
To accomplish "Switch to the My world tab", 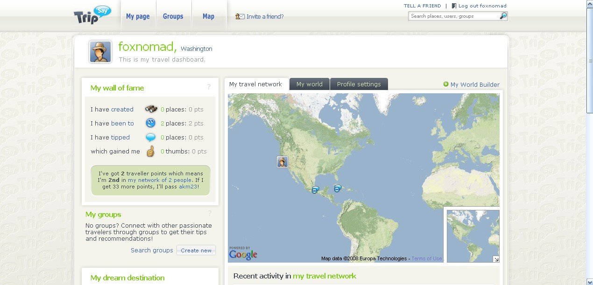I will tap(310, 84).
